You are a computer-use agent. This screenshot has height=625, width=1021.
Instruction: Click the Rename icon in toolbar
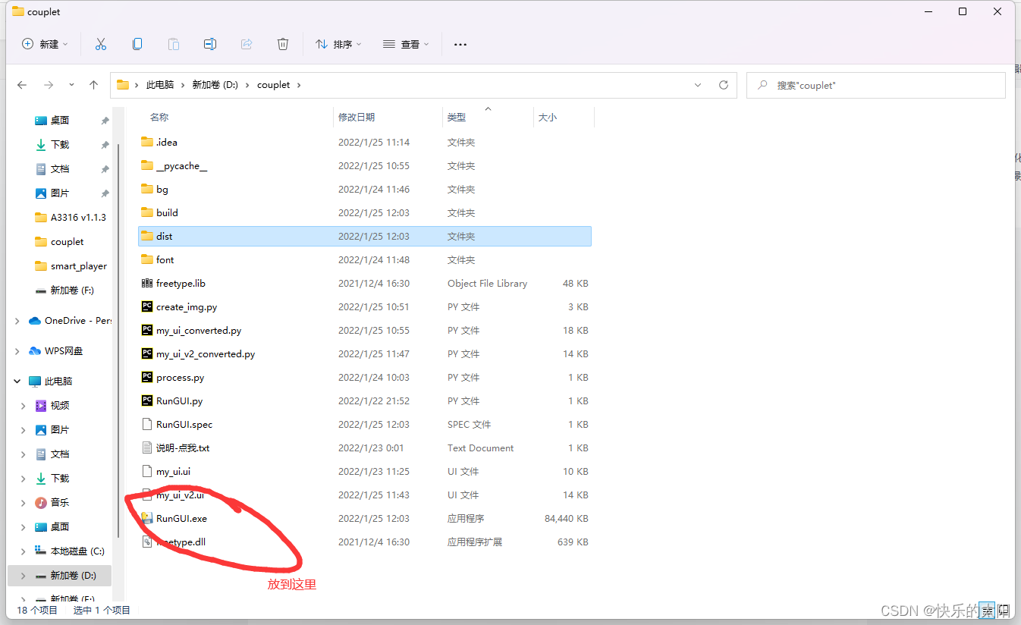(x=210, y=44)
